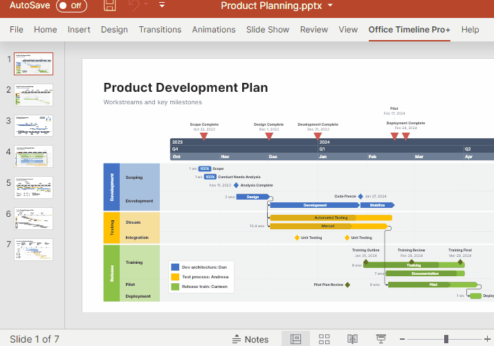The height and width of the screenshot is (346, 494).
Task: Select slide 3 thumbnail
Action: [x=34, y=126]
